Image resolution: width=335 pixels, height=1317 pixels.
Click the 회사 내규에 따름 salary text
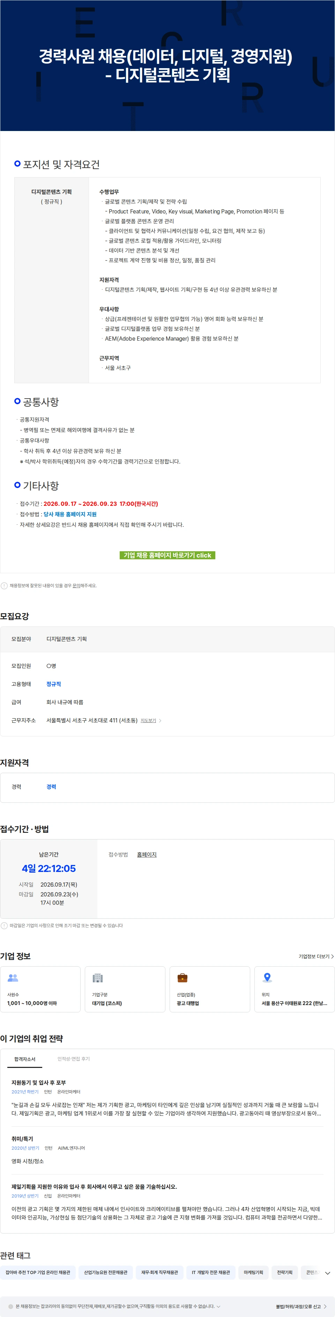pos(65,702)
